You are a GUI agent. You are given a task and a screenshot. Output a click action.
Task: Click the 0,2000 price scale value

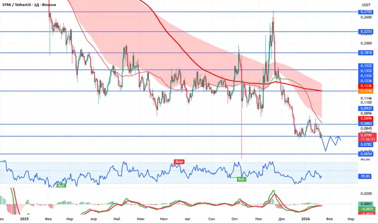click(x=366, y=43)
